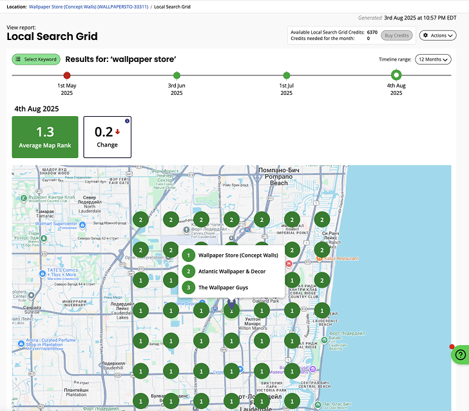This screenshot has height=411, width=469.
Task: Select the 4th Aug 2025 timeline point
Action: [396, 75]
